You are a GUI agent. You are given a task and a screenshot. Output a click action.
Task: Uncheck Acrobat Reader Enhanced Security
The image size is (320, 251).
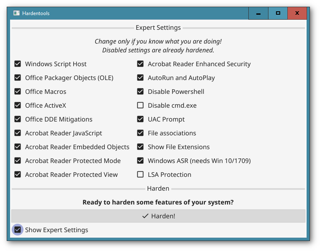coord(140,64)
